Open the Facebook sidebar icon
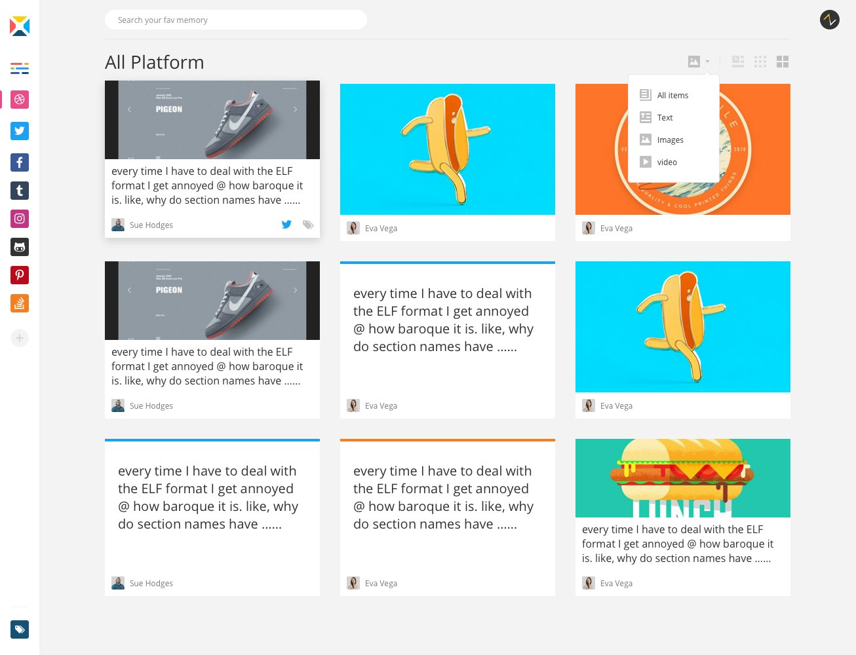 coord(20,162)
